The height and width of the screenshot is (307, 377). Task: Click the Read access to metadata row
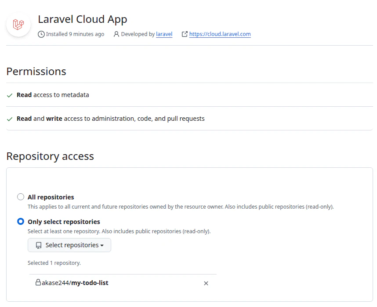coord(189,95)
